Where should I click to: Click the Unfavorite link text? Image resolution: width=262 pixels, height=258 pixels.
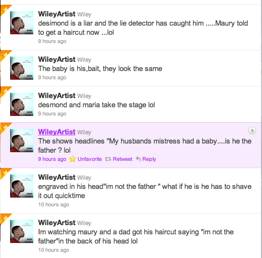coord(90,159)
